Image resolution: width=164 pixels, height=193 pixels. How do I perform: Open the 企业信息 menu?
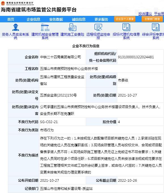33,19
